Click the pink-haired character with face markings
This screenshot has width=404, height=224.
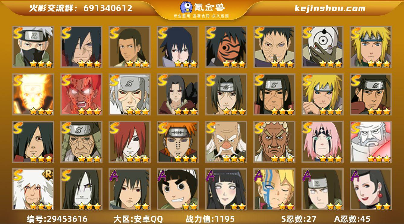click(x=323, y=142)
